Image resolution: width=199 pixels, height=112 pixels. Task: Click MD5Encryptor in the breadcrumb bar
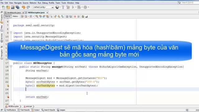[x=12, y=106]
